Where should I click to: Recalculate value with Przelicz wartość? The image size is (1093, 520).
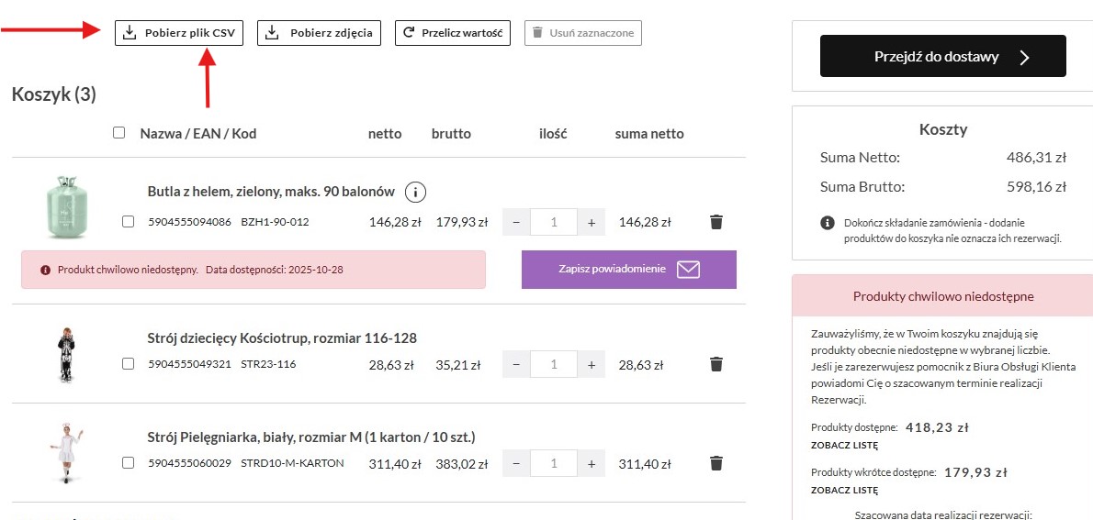click(x=453, y=33)
